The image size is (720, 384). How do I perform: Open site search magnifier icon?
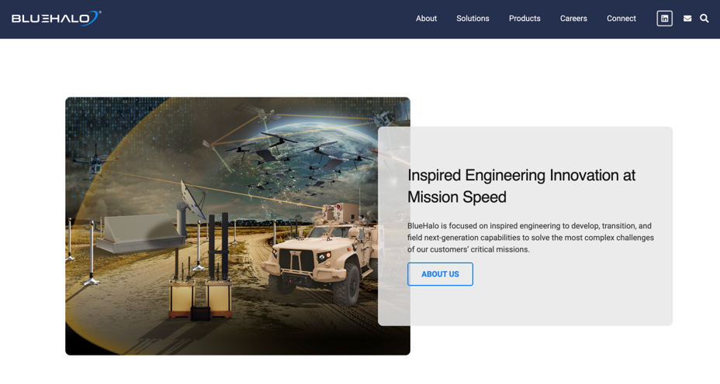click(704, 19)
